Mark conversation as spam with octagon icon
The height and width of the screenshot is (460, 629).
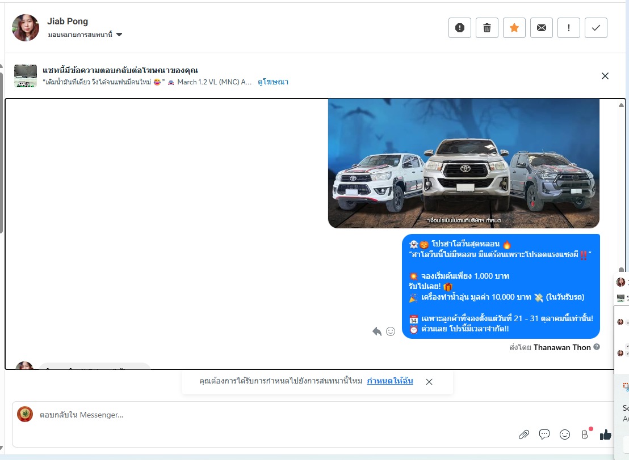point(460,28)
